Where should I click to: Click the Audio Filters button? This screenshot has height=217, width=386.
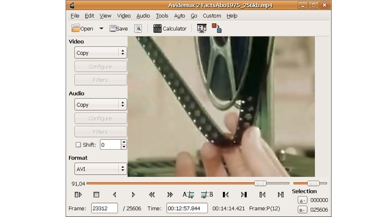click(101, 132)
